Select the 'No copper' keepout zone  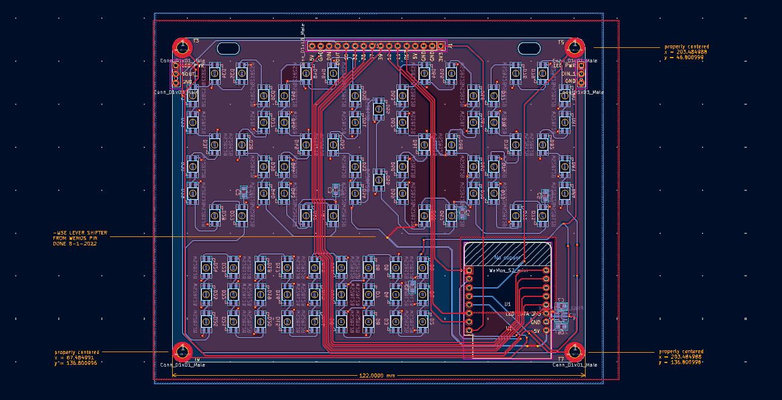[x=507, y=255]
